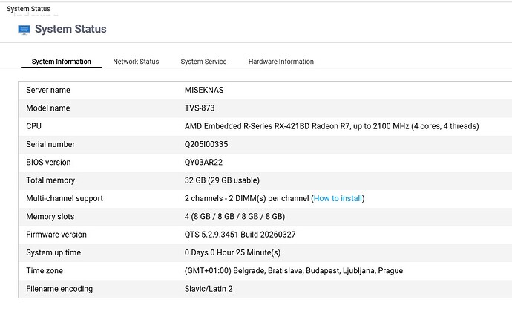Click the Model name label

point(48,108)
